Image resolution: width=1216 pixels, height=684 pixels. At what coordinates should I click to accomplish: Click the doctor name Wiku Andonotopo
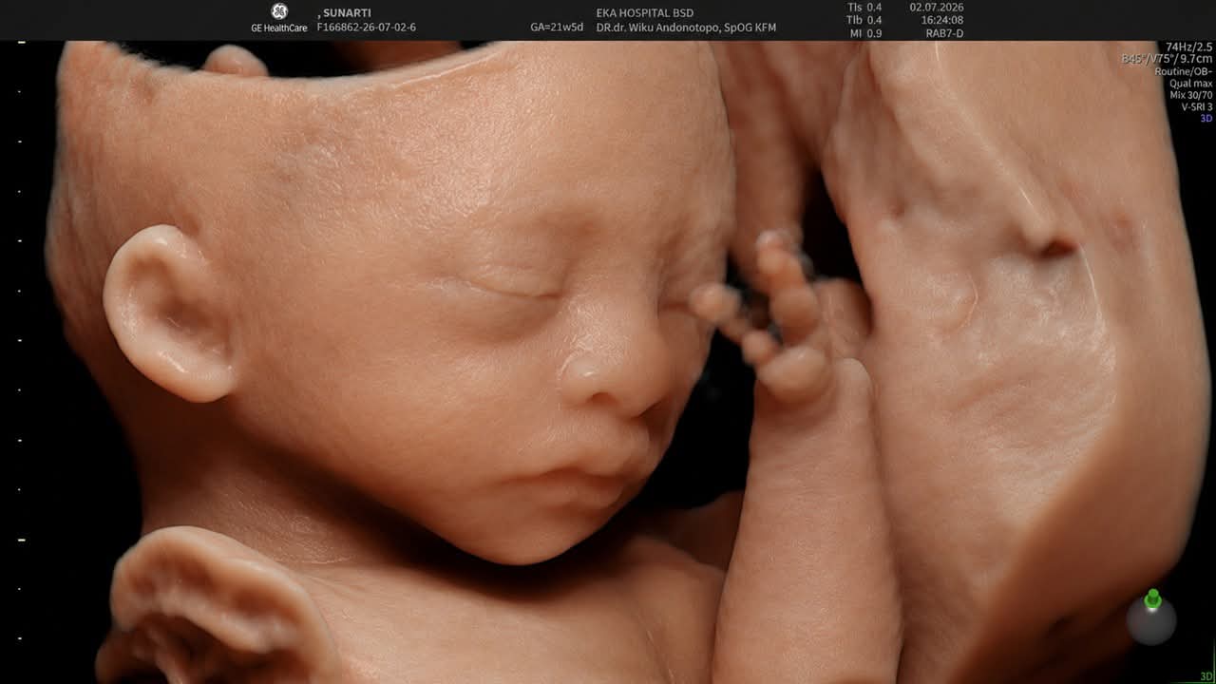click(x=686, y=28)
